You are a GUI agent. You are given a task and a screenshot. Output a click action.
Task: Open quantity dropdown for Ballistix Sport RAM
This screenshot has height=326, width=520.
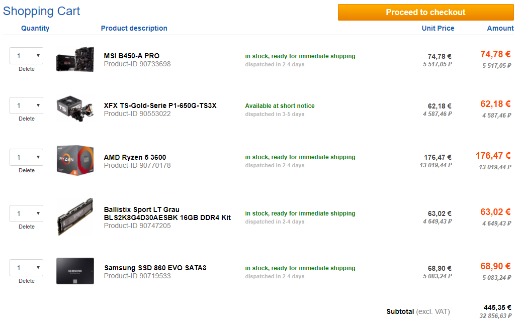tap(27, 213)
